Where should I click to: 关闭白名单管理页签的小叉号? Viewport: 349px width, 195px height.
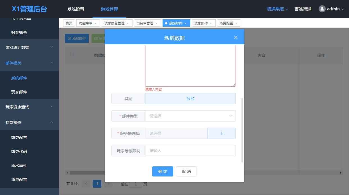(156, 23)
